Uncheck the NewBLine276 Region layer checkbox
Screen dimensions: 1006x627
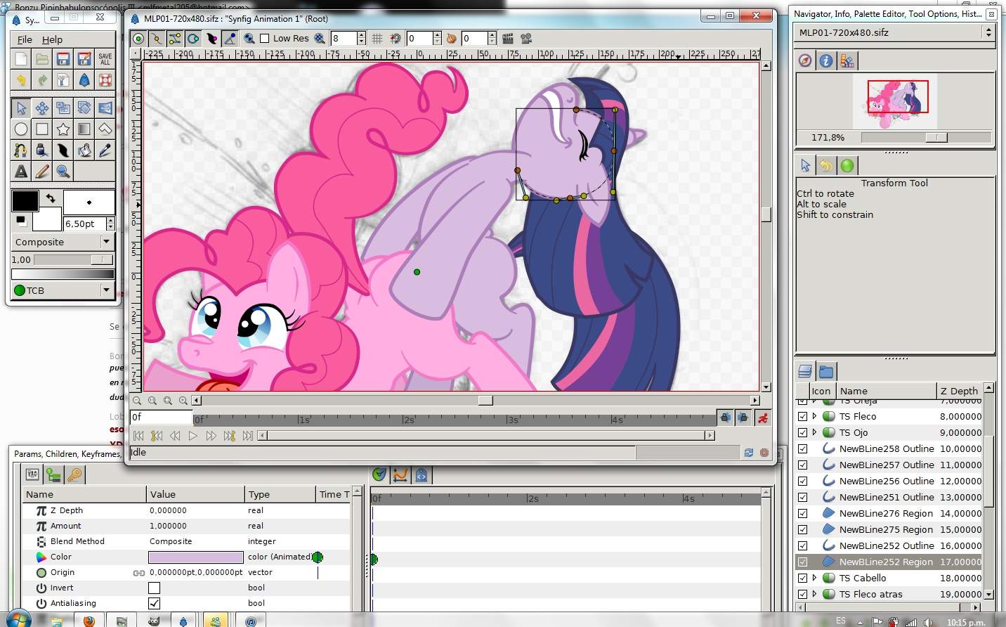803,513
